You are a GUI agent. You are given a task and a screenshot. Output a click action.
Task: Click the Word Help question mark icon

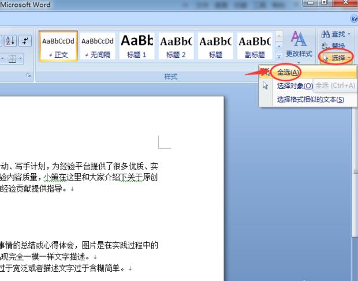tap(353, 20)
